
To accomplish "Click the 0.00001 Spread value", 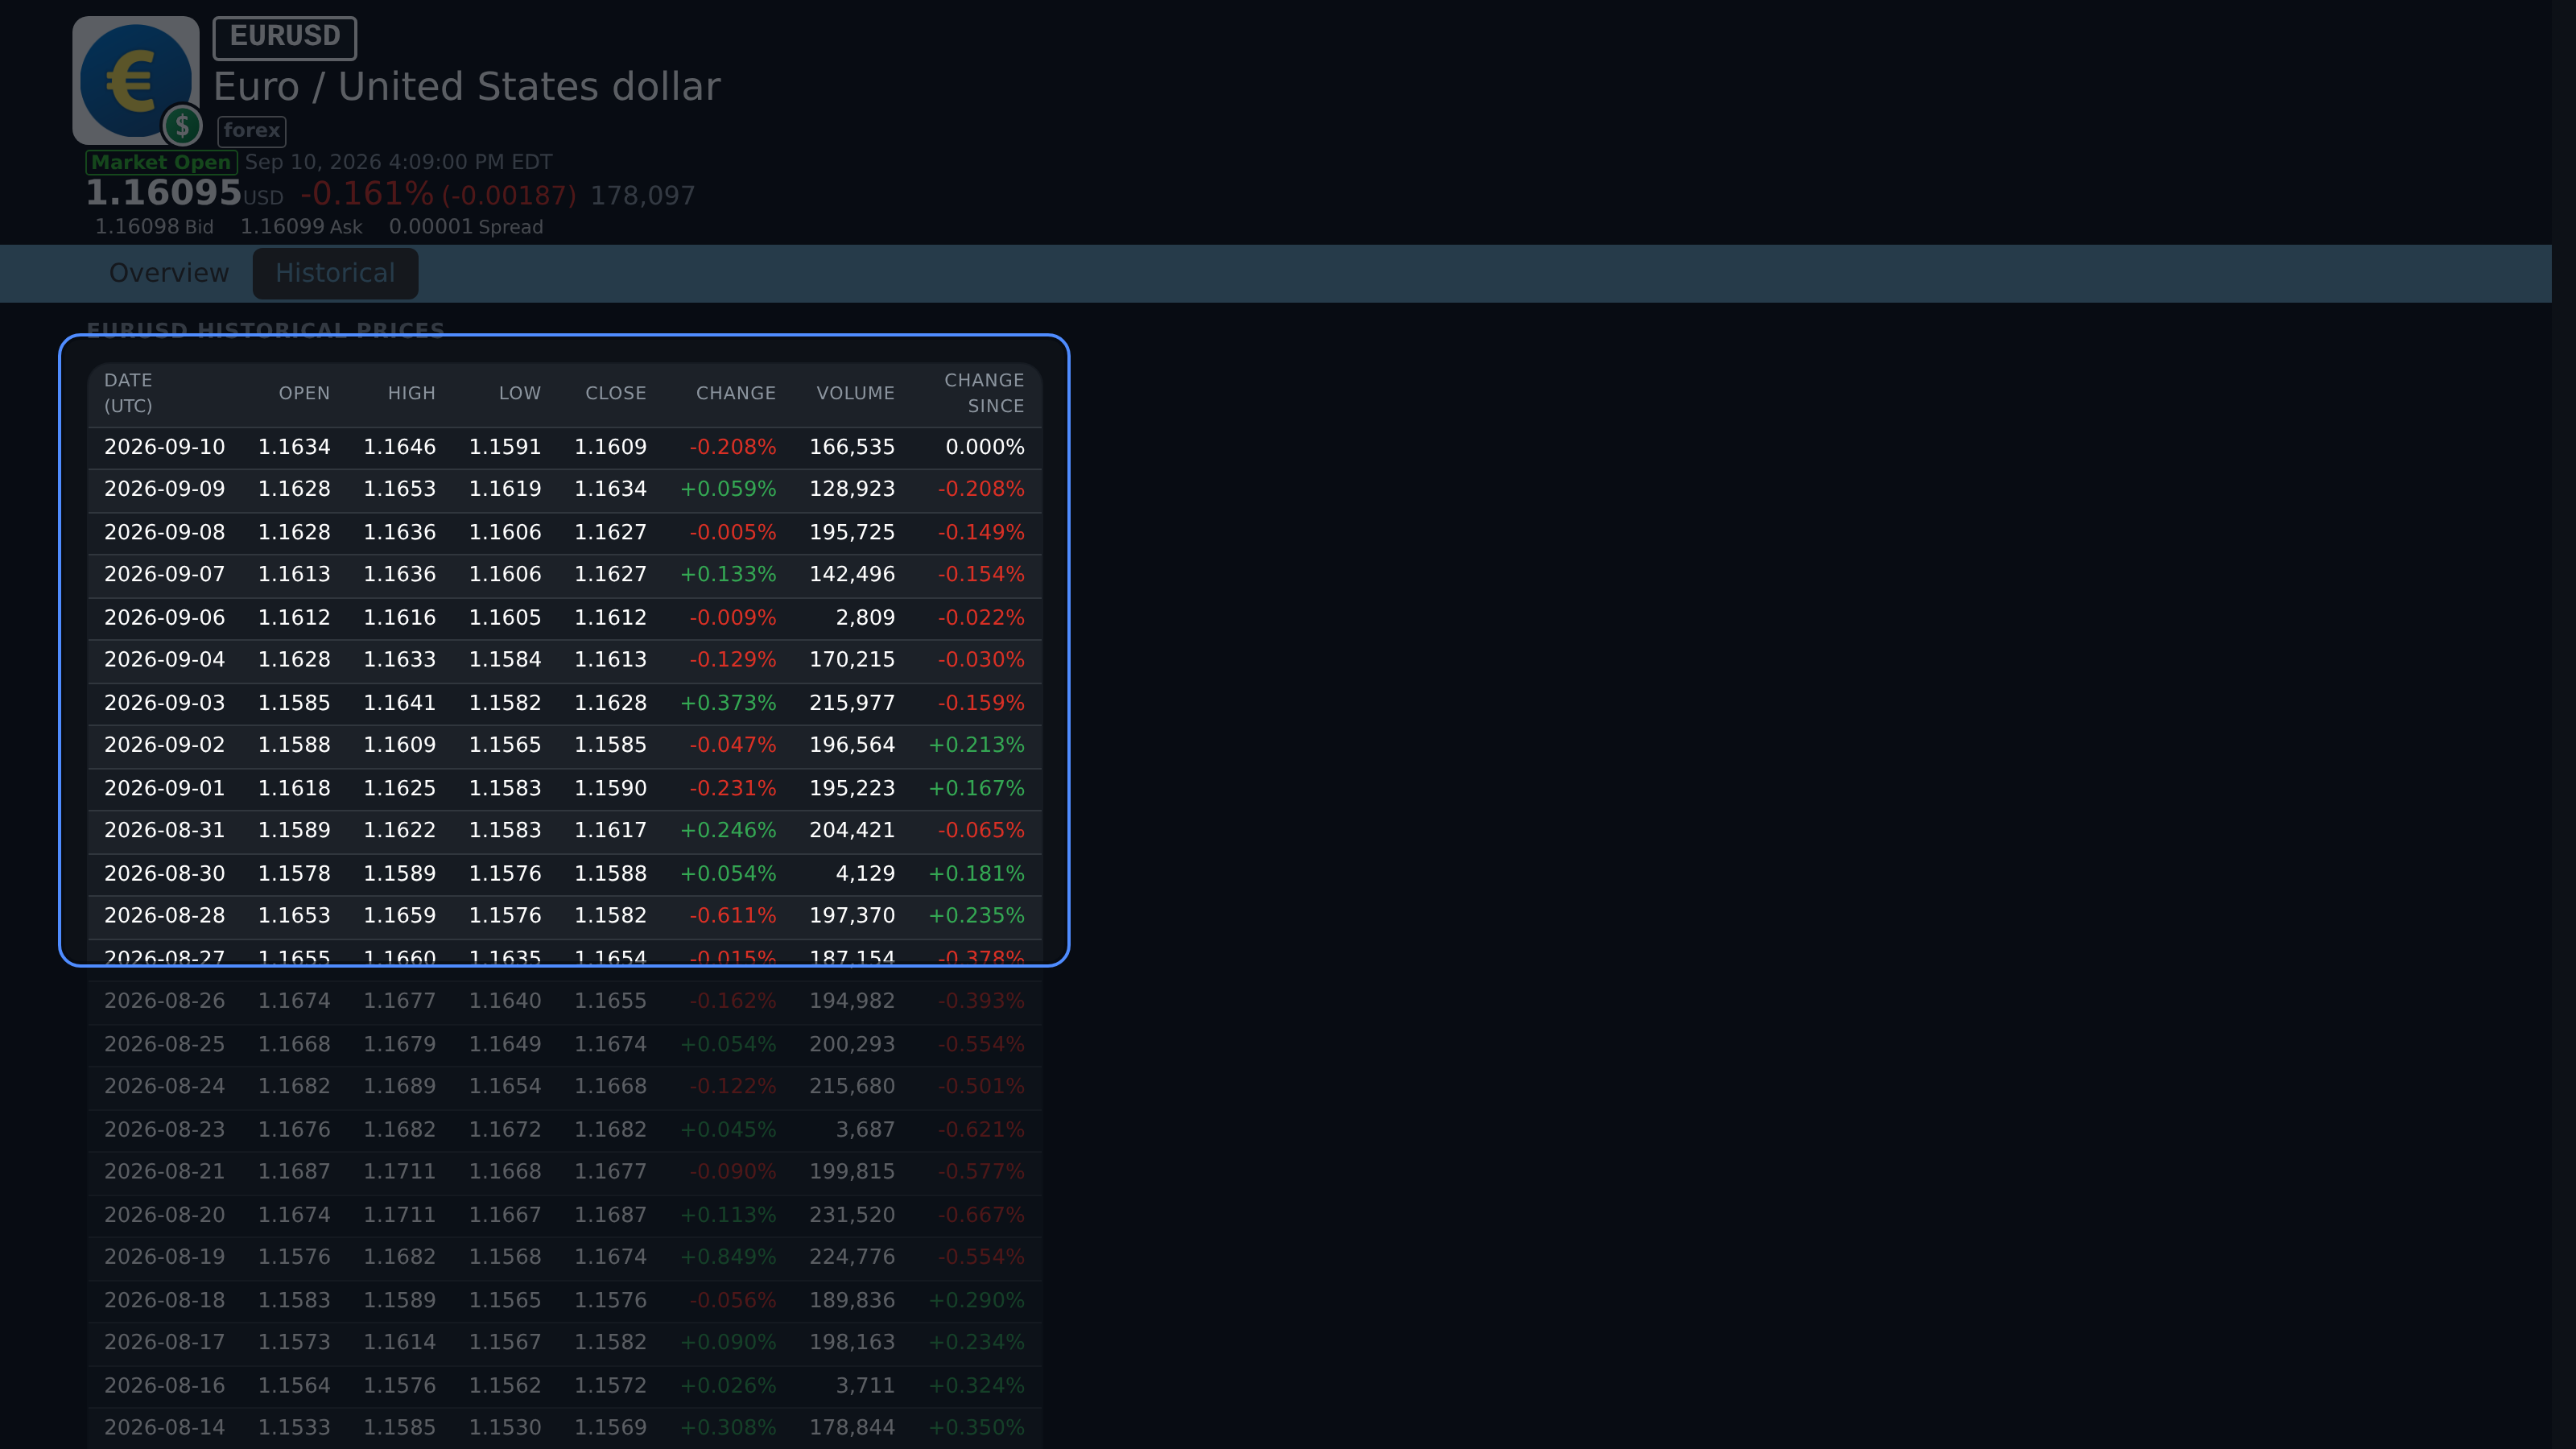I will 466,227.
